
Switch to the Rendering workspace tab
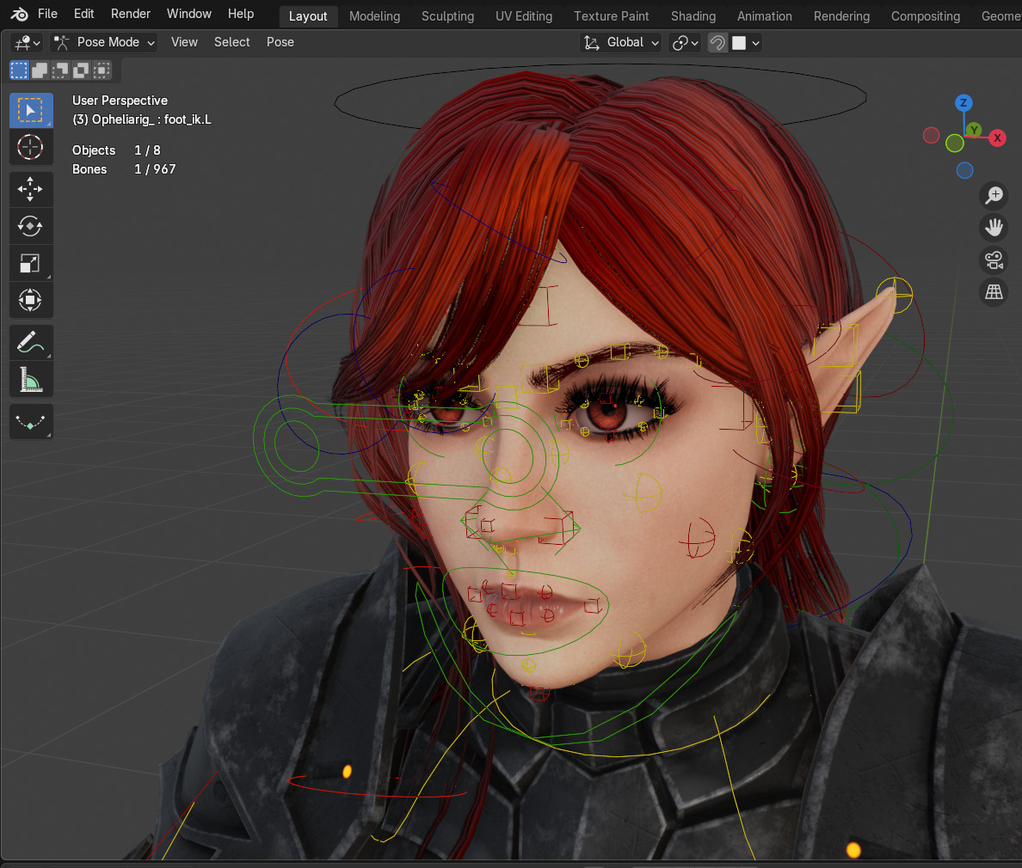click(841, 16)
